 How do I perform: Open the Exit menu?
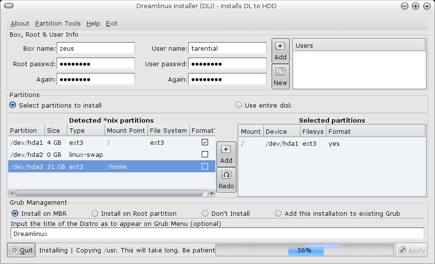pos(111,24)
